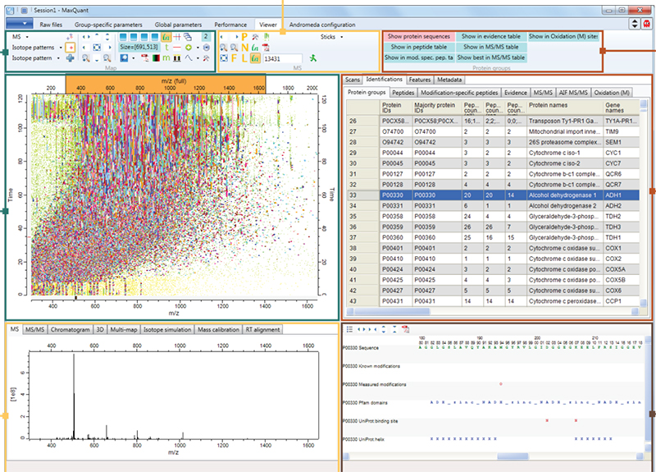Select the Alcohol dehydrogenase 2 row
Viewport: 656px width, 472px height.
562,206
